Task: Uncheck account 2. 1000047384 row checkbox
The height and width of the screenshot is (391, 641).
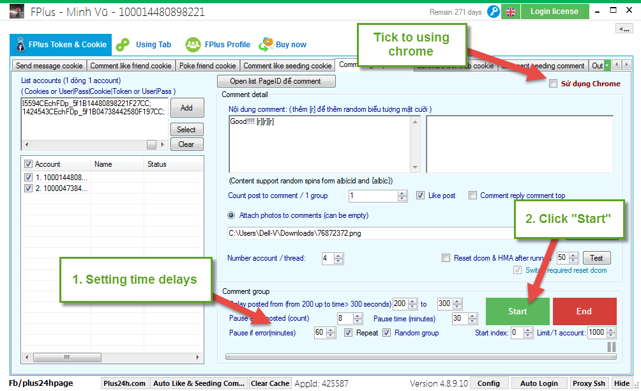Action: [28, 188]
